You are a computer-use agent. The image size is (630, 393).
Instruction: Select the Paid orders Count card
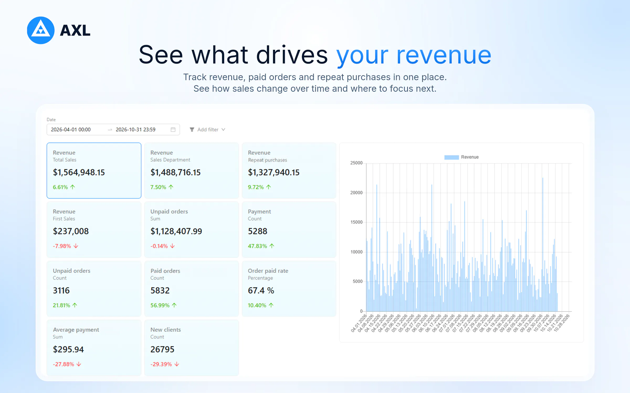(192, 289)
